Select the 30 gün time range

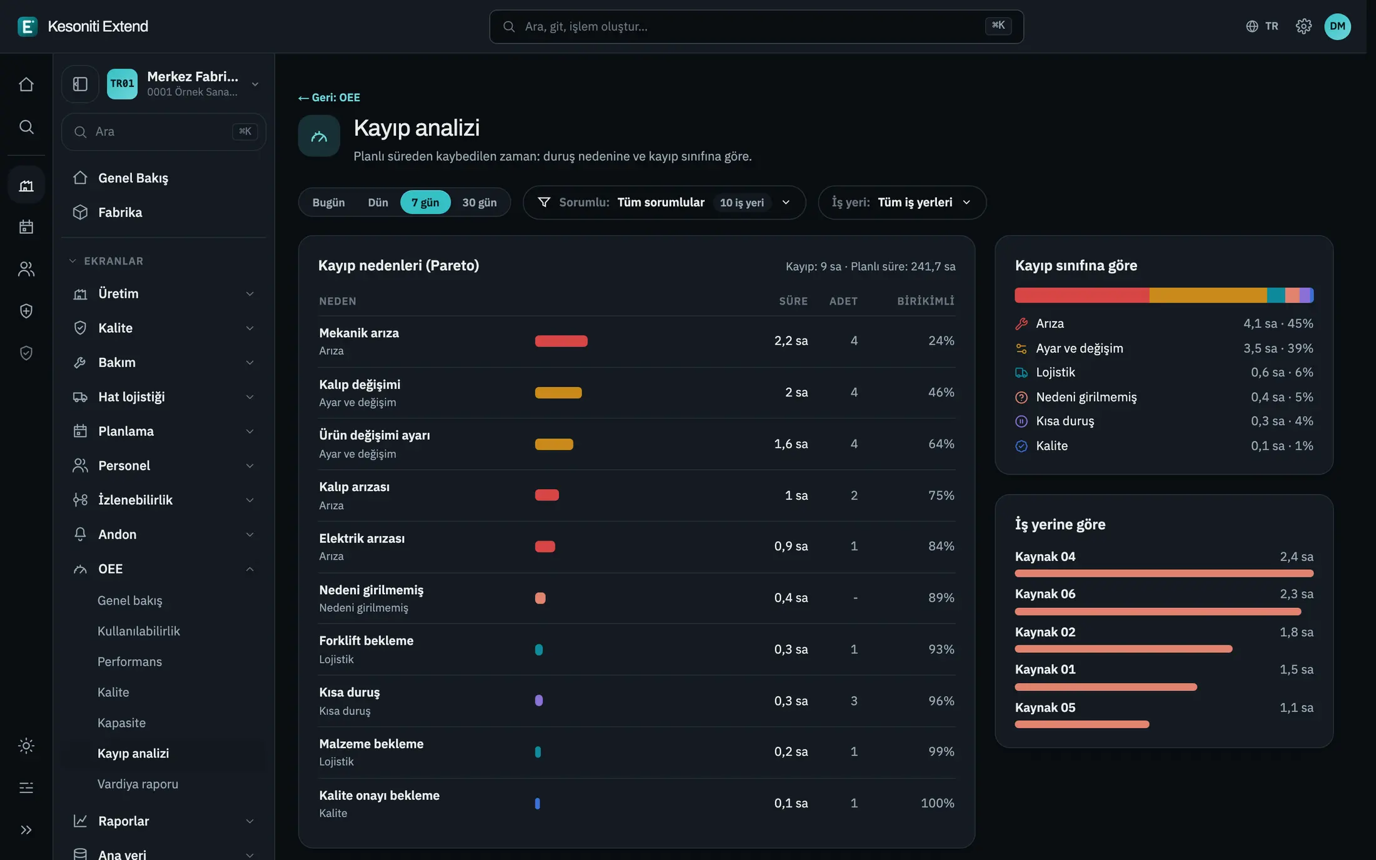(x=479, y=203)
